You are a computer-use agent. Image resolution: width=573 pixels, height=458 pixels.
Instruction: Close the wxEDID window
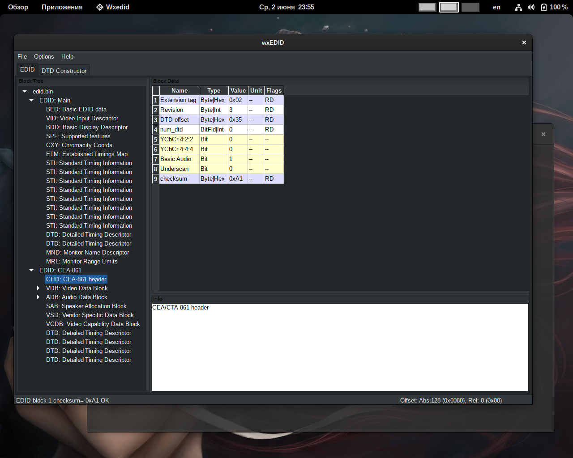pos(524,42)
